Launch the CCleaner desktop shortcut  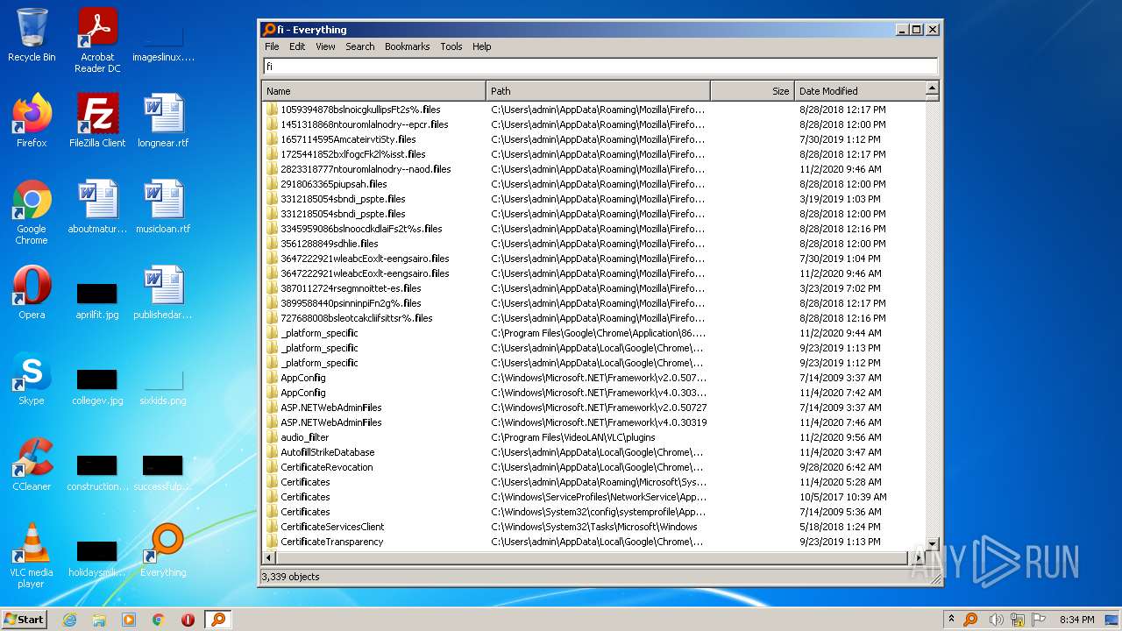pyautogui.click(x=32, y=464)
